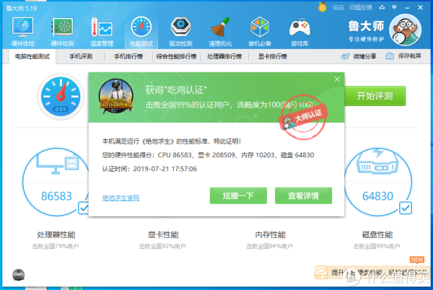
Task: Click the processor monitor icon above 86583
Action: 58,163
